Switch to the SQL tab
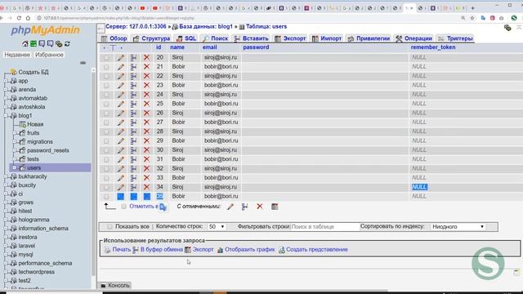Screen dimensions: 523x294 186,38
